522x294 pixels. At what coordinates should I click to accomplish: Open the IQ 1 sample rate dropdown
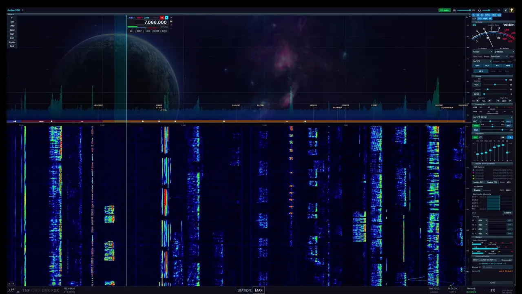(x=482, y=220)
